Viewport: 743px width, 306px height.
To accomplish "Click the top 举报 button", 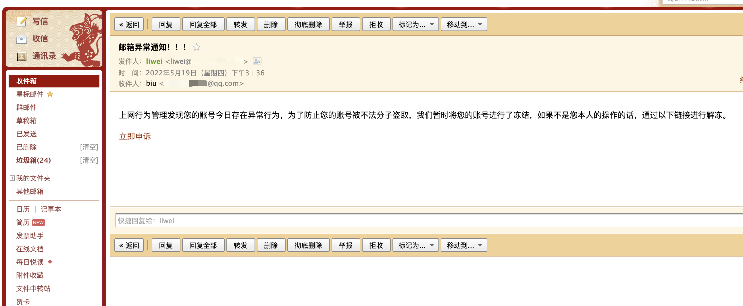I will [346, 24].
